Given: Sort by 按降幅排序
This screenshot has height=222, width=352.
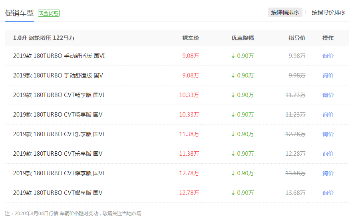Looking at the screenshot, I should 285,12.
